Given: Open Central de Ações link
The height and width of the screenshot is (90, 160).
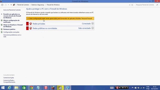Looking at the screenshot, I should point(8,78).
